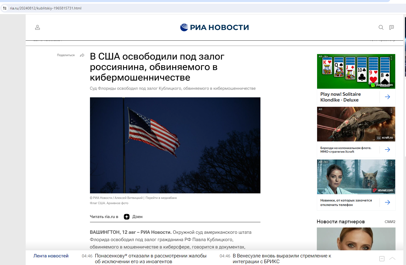Minimize the news feed bar
Viewport: 406px width, 265px height.
pos(382,259)
